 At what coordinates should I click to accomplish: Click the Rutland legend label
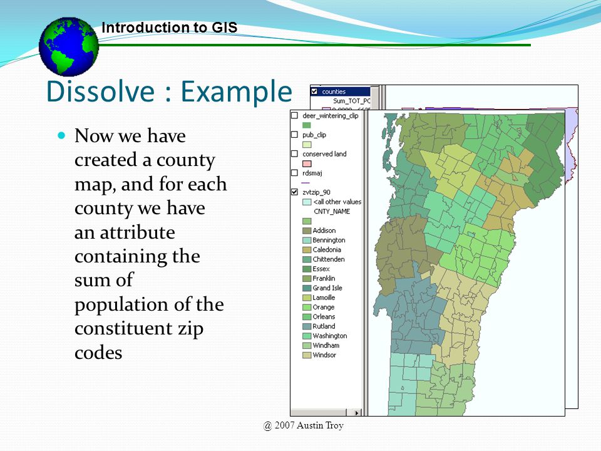tap(324, 326)
